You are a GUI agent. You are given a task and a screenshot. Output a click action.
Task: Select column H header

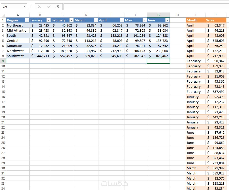178,15
